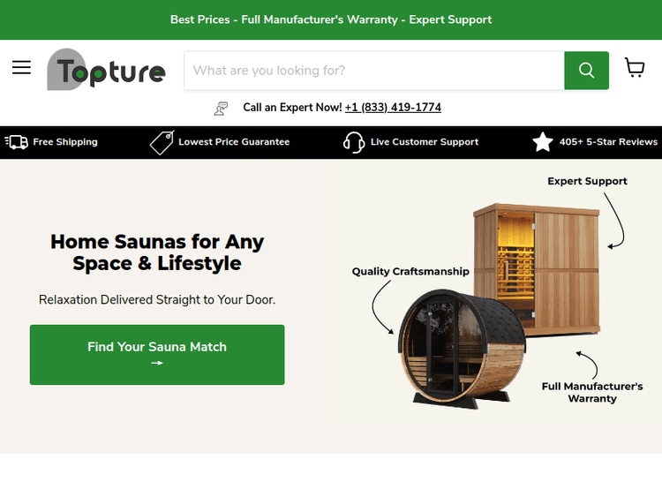Select Live Customer Support text
The image size is (662, 497).
pos(425,142)
